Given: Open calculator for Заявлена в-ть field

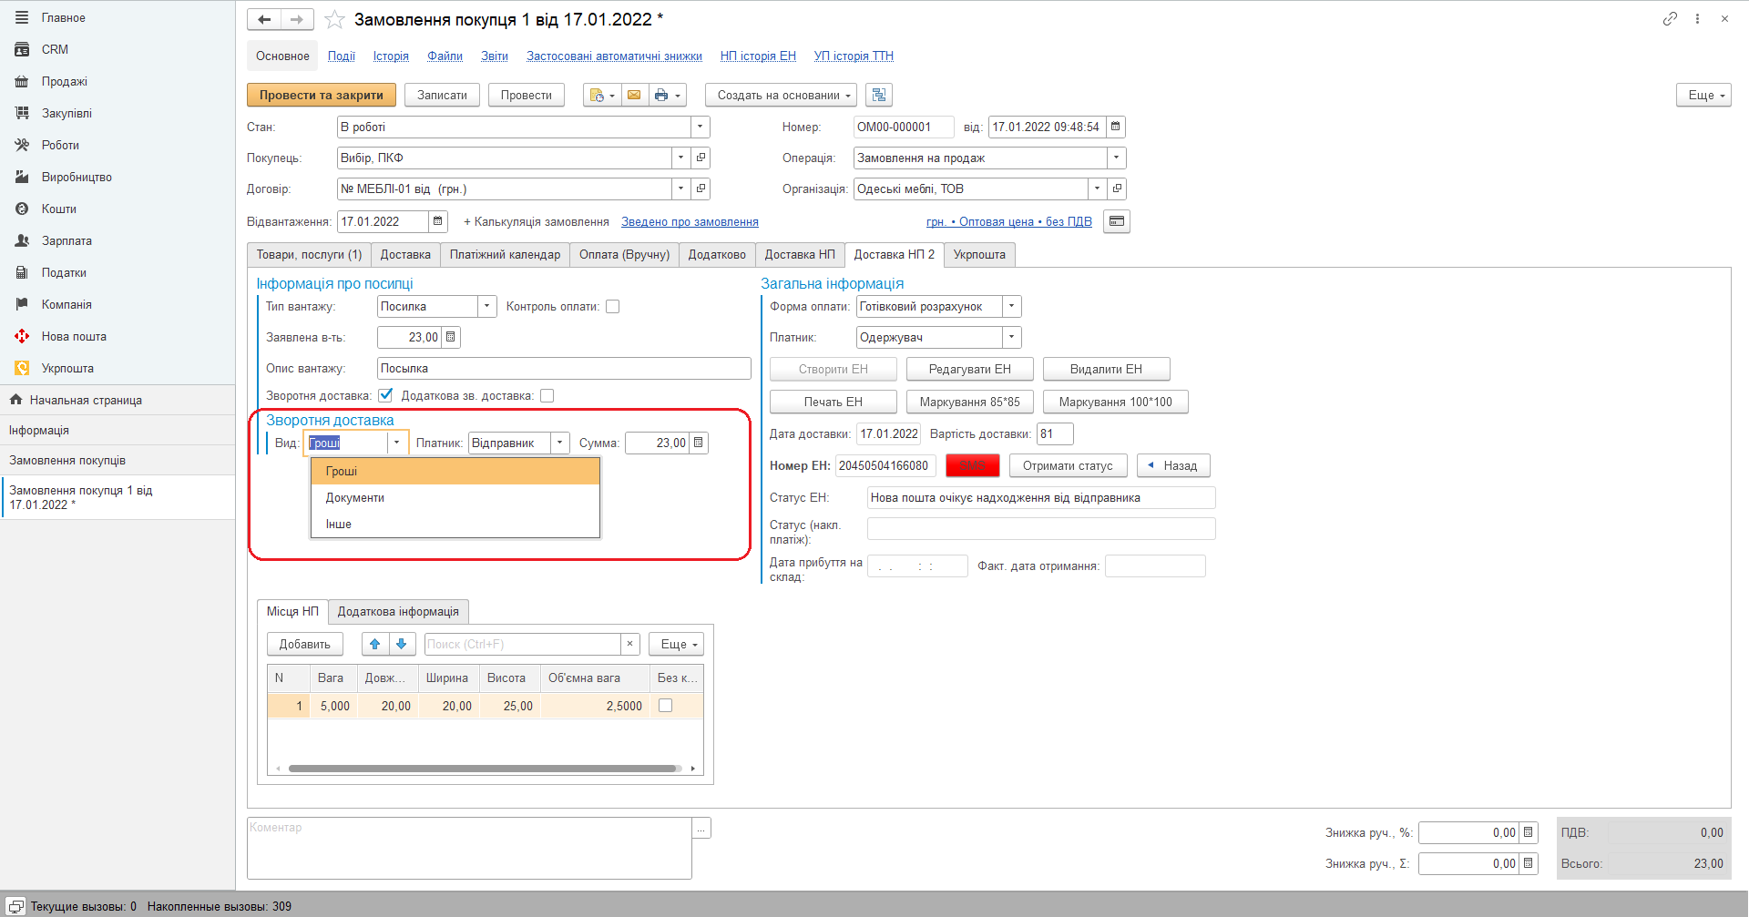Looking at the screenshot, I should (x=451, y=337).
